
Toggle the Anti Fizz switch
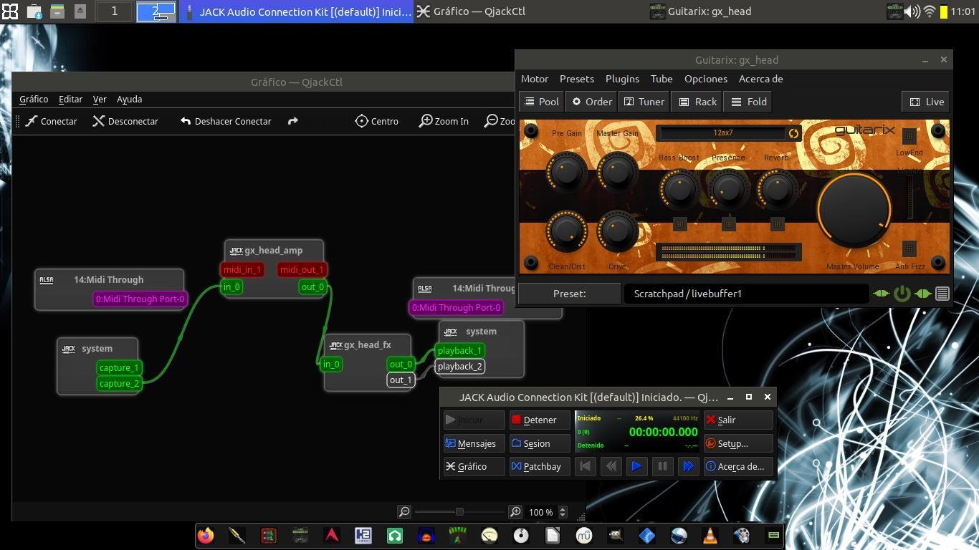pyautogui.click(x=909, y=249)
